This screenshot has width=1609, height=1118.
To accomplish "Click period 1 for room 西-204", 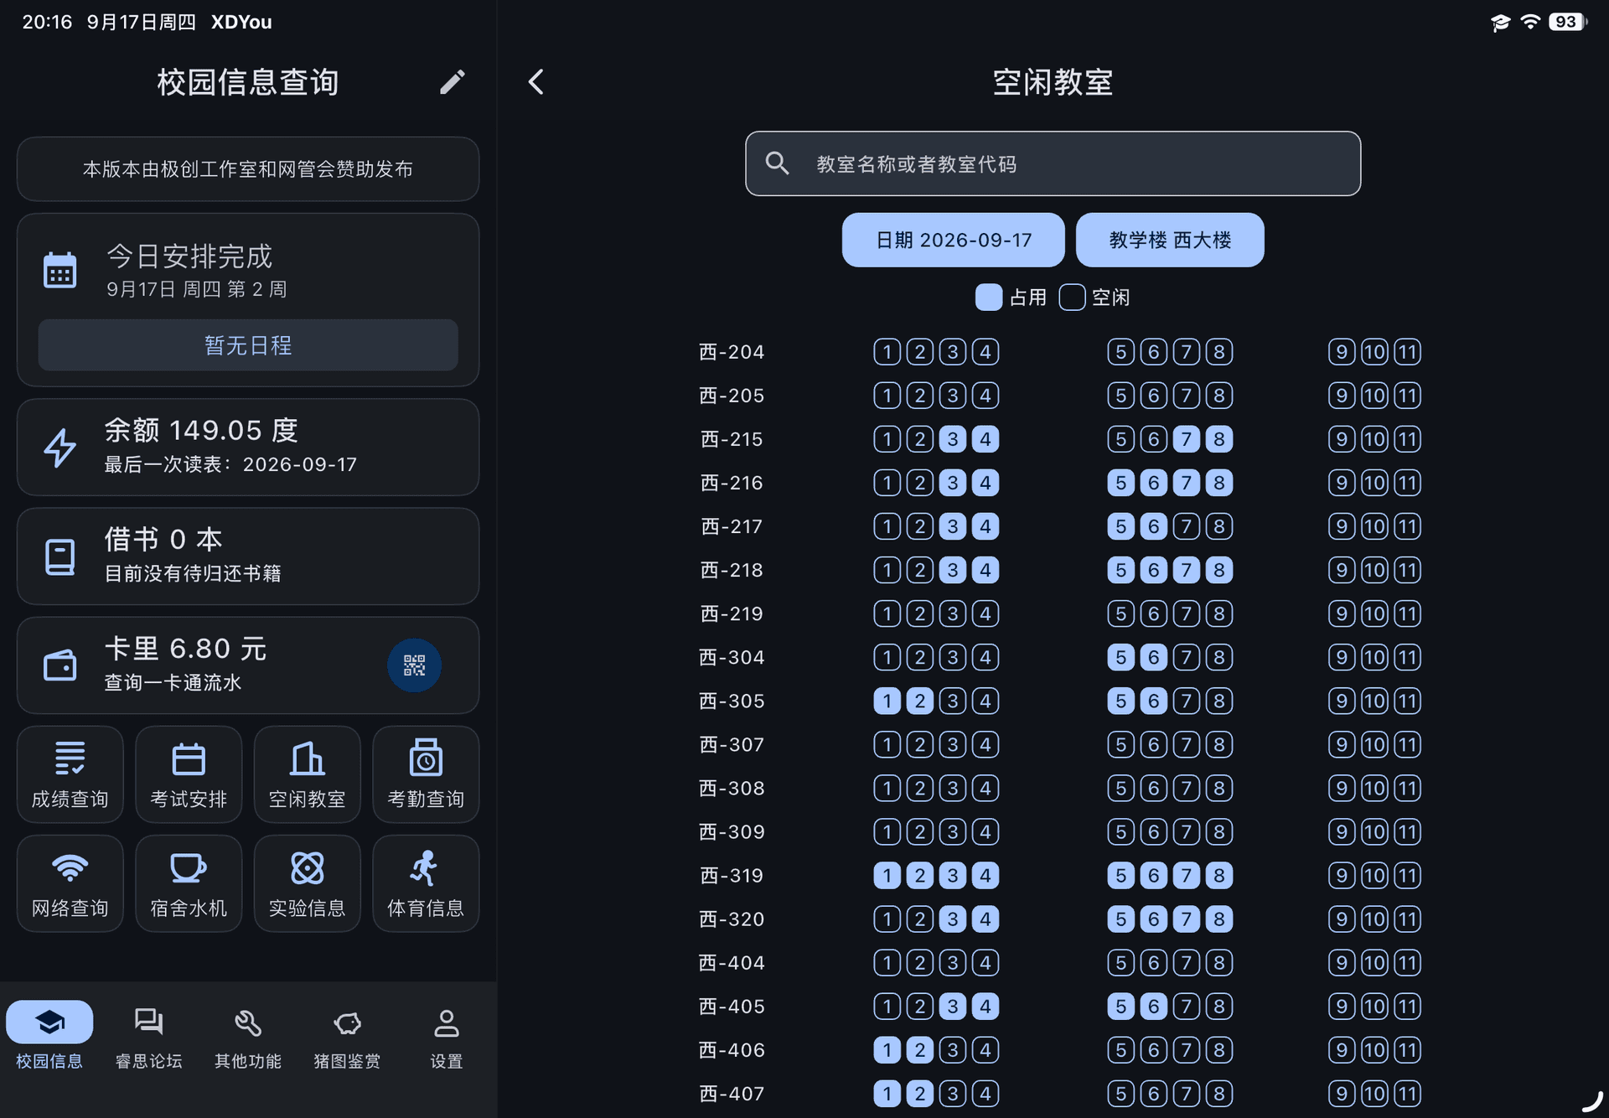I will [887, 352].
